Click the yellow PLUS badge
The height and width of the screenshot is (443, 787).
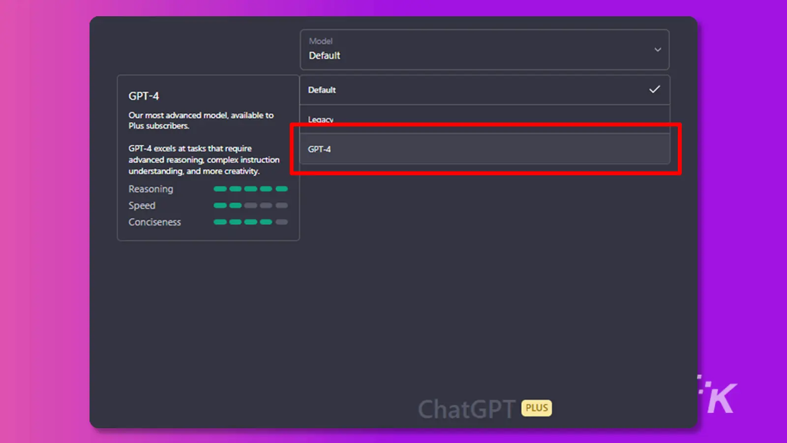[x=537, y=408]
